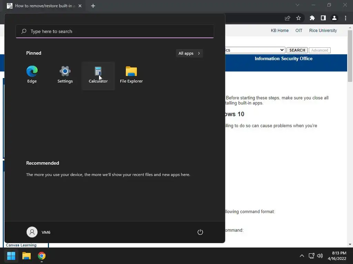Open File Explorer from the taskbar
The image size is (353, 264).
pyautogui.click(x=26, y=256)
